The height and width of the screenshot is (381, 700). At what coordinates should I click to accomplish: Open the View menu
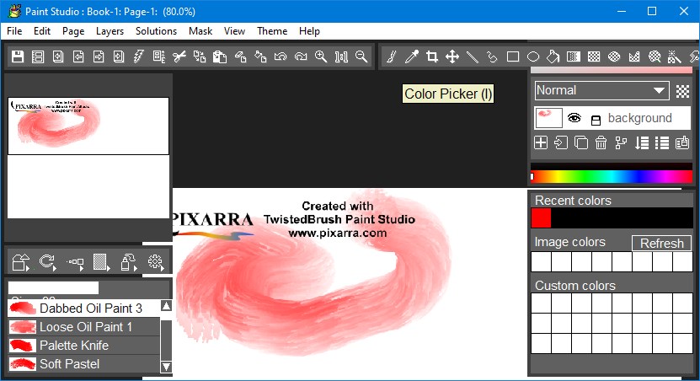coord(234,31)
